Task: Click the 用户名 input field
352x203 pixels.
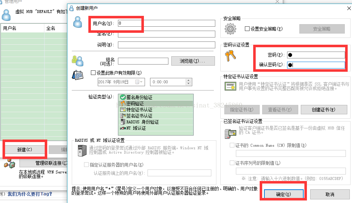Action: 166,23
